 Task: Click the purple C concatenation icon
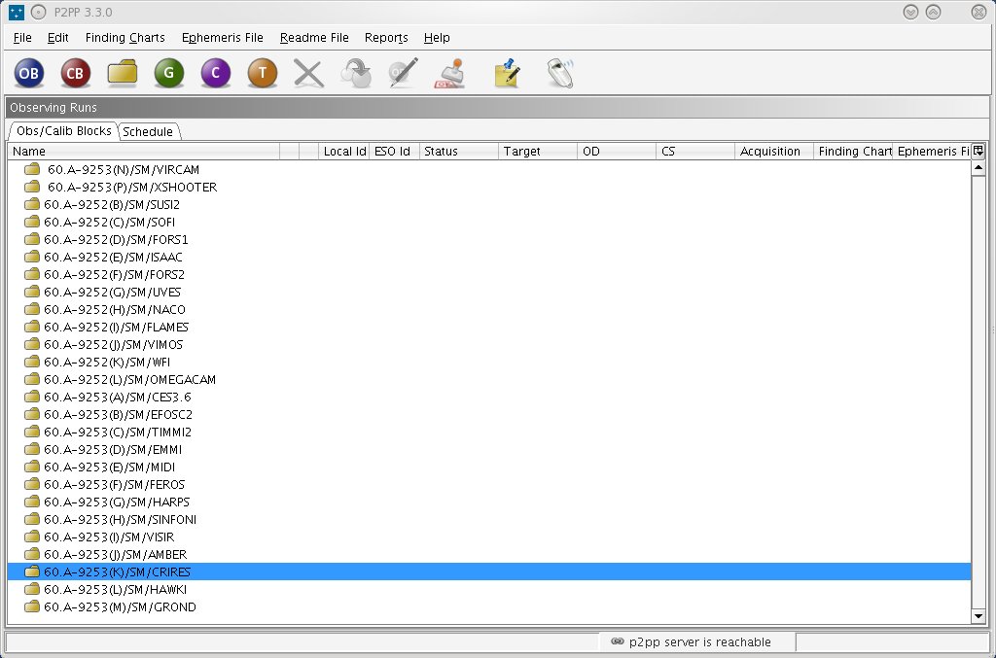(x=216, y=73)
